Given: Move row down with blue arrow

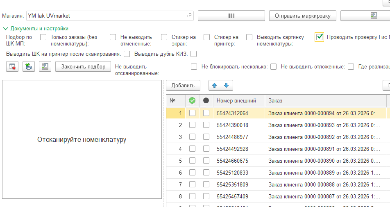Looking at the screenshot, I should (226, 85).
